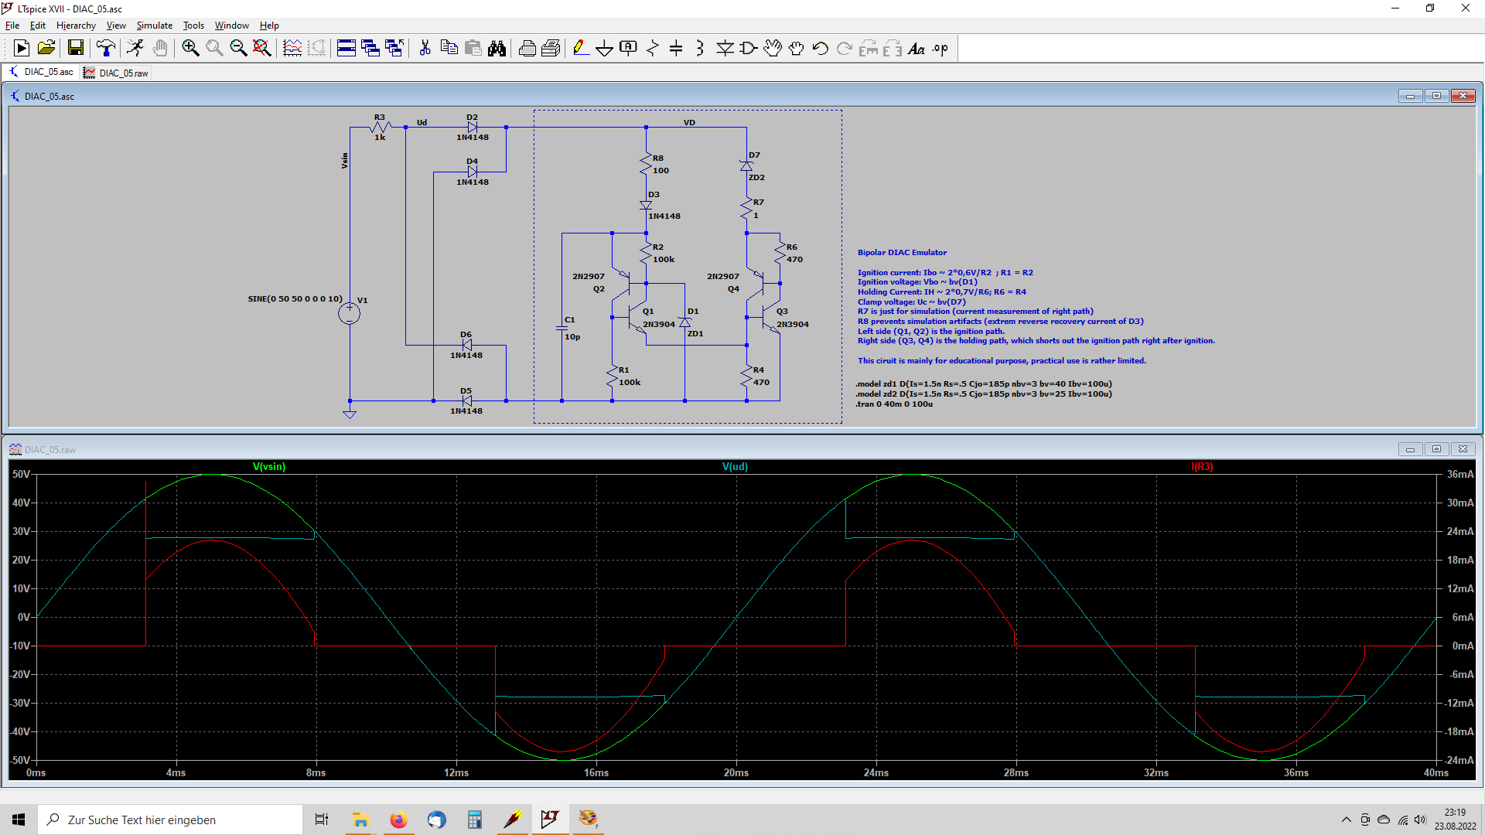The image size is (1485, 835).
Task: Open the Window menu
Action: (232, 26)
